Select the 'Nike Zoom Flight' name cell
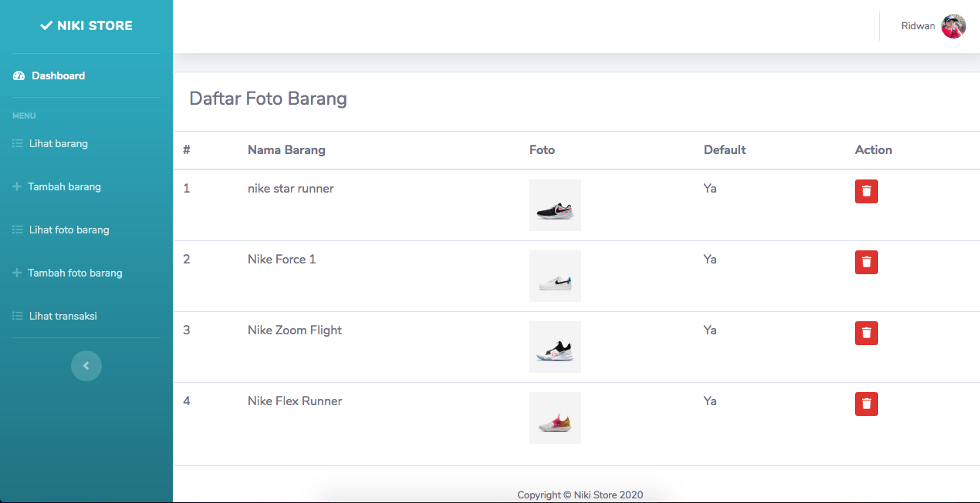The height and width of the screenshot is (503, 980). [295, 330]
